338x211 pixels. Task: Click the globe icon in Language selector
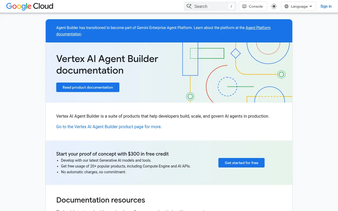(x=287, y=6)
